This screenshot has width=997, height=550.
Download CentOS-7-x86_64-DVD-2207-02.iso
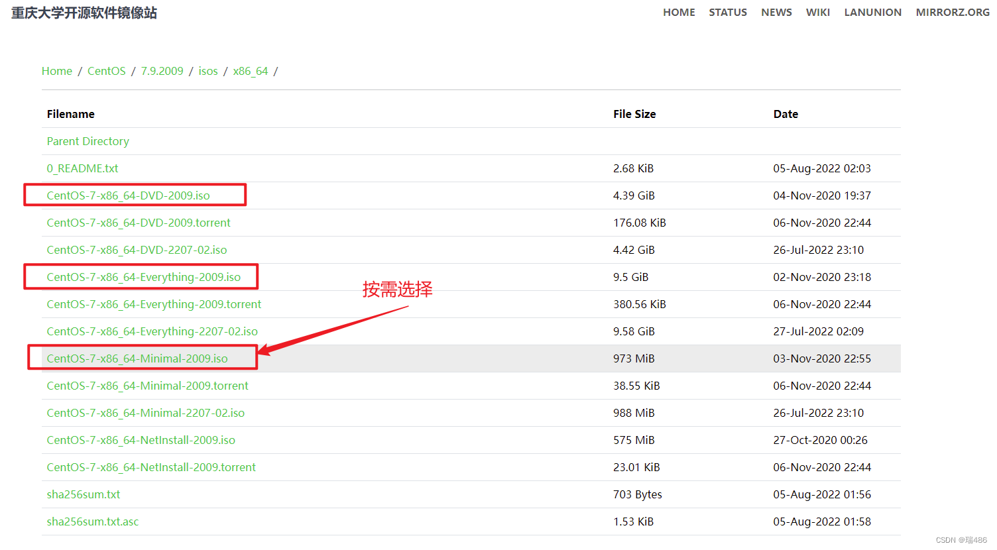point(137,250)
